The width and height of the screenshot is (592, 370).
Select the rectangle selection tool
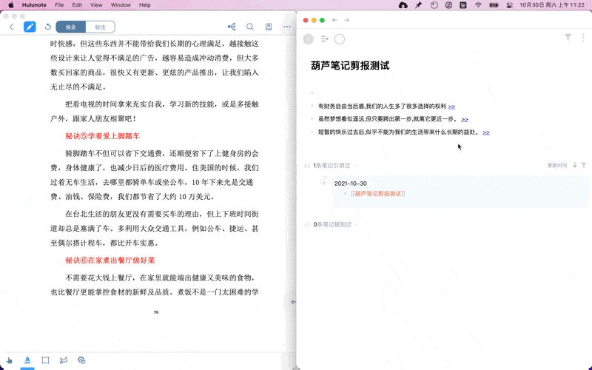pyautogui.click(x=45, y=360)
